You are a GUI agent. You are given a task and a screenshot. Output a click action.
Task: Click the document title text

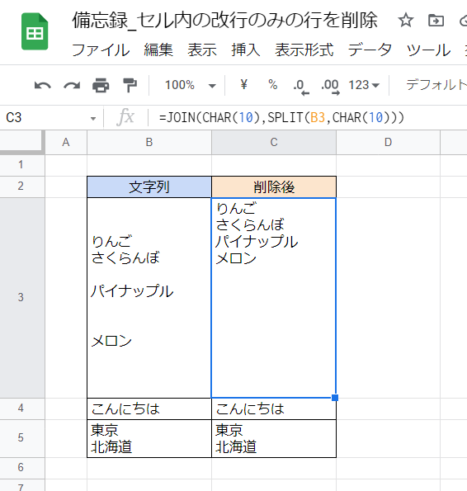click(224, 21)
